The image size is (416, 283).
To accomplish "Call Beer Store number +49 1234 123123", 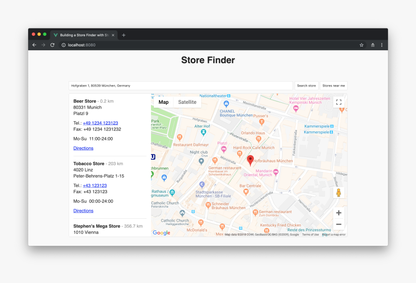I will point(100,123).
